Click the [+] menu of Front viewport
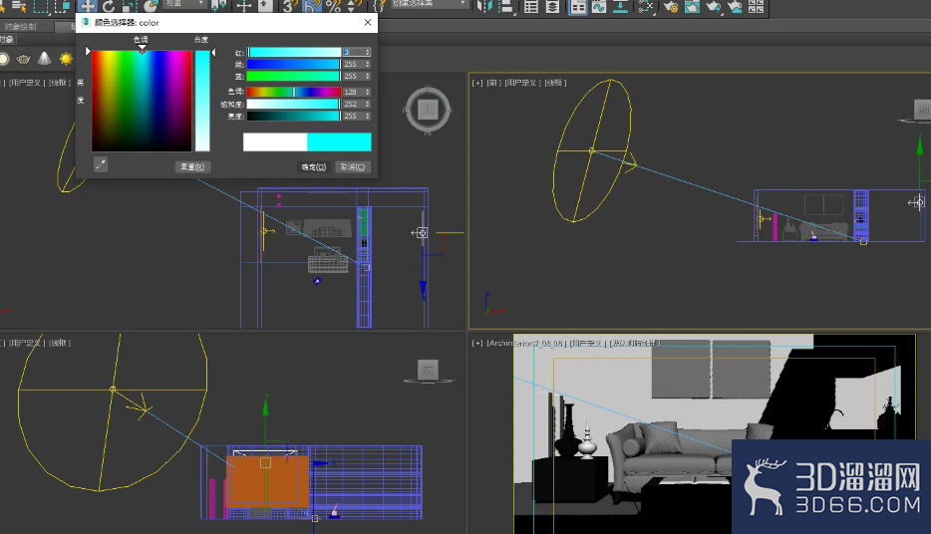This screenshot has height=534, width=931. 477,83
